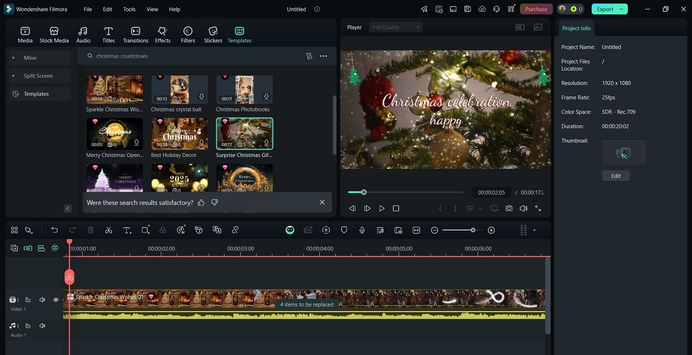Expand the Mine category
Screen dimensions: 692x355
pyautogui.click(x=40, y=58)
